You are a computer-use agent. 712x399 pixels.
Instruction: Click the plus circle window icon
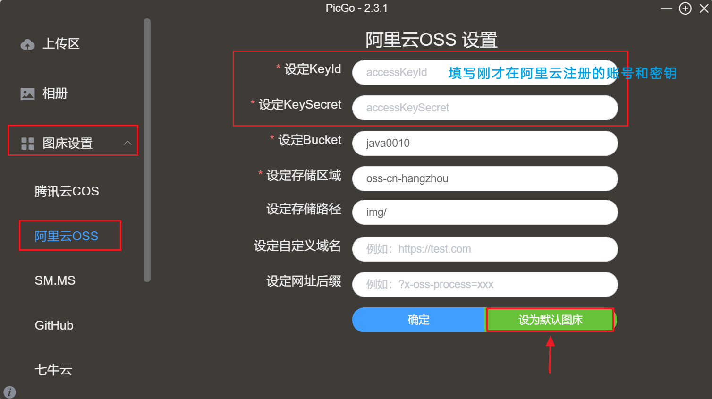tap(685, 8)
